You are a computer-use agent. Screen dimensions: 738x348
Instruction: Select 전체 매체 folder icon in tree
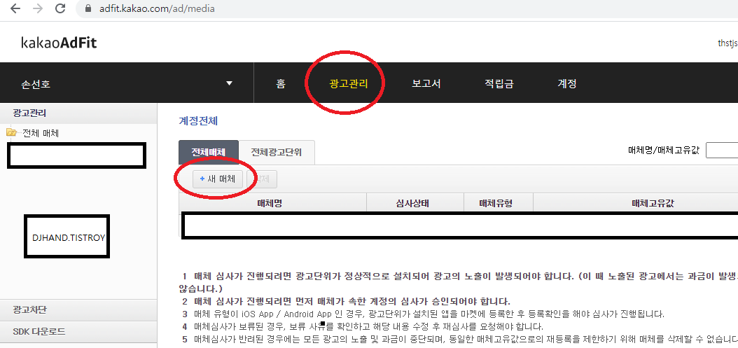[x=11, y=133]
